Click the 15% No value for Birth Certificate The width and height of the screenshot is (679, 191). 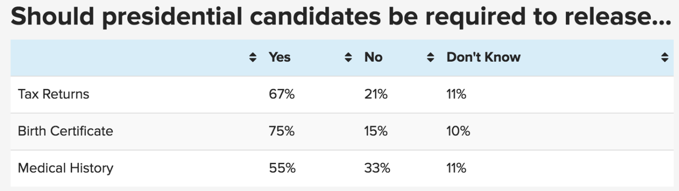pos(376,131)
